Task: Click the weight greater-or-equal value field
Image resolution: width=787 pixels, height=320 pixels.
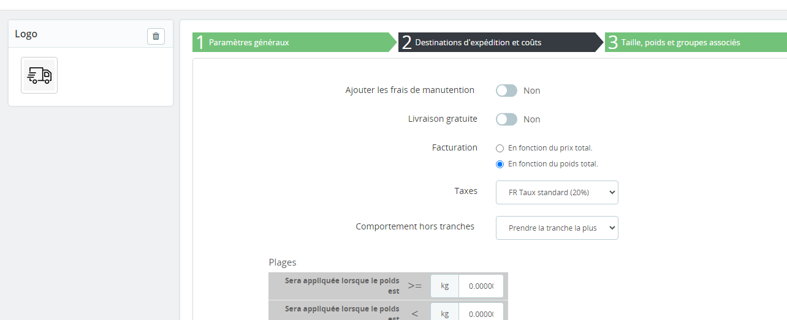Action: pos(481,286)
